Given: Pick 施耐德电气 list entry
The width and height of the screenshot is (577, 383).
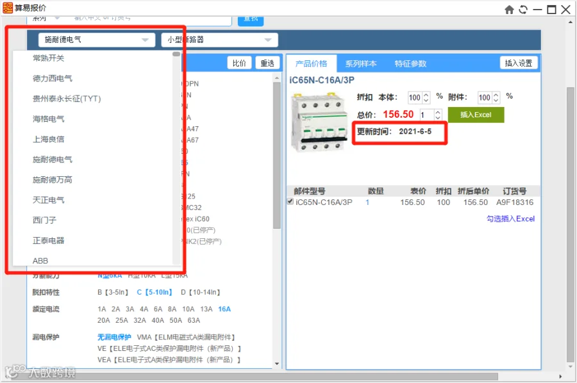Looking at the screenshot, I should (x=53, y=159).
